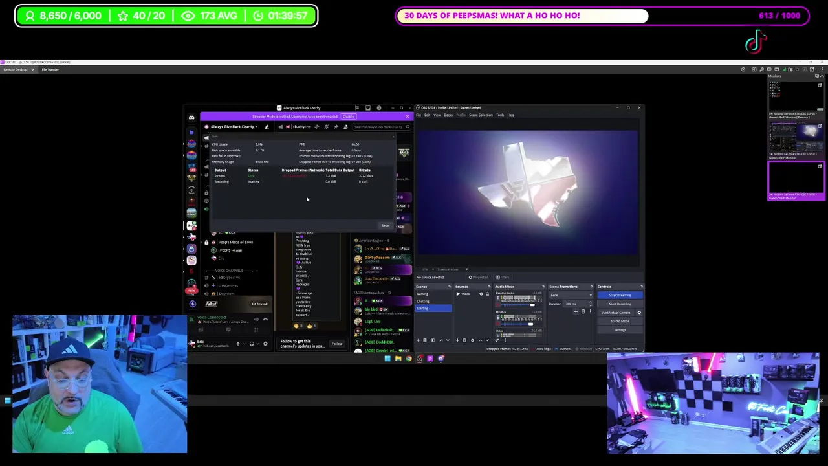
Task: Click the remote toolbar fullscreen icon
Action: click(812, 69)
